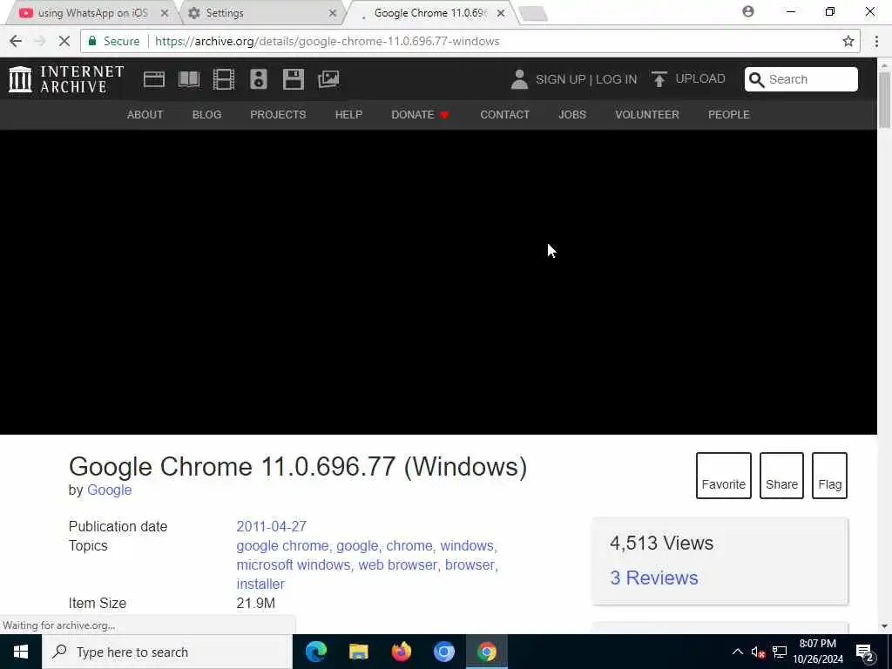Open the Texts (book) icon
The height and width of the screenshot is (669, 892).
point(189,79)
